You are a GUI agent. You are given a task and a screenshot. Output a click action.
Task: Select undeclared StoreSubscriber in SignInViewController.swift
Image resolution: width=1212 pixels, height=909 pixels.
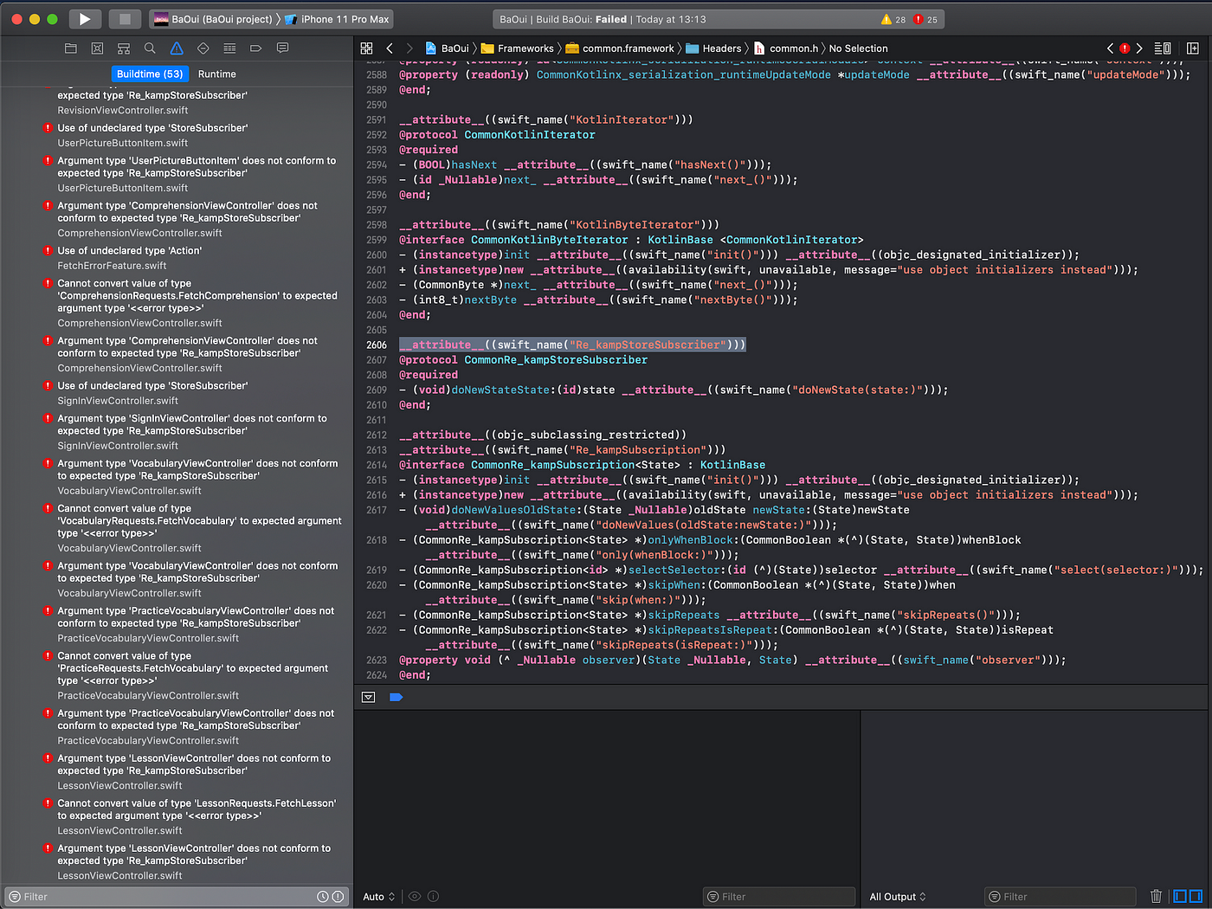pos(177,393)
